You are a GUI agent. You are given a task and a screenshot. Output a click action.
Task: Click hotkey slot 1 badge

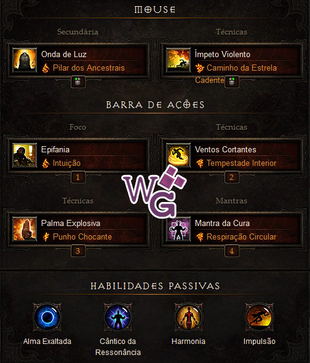click(78, 177)
